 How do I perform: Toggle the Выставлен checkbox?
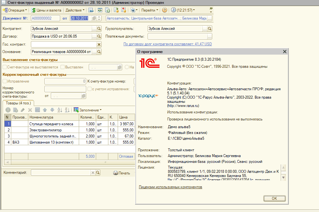(63, 67)
